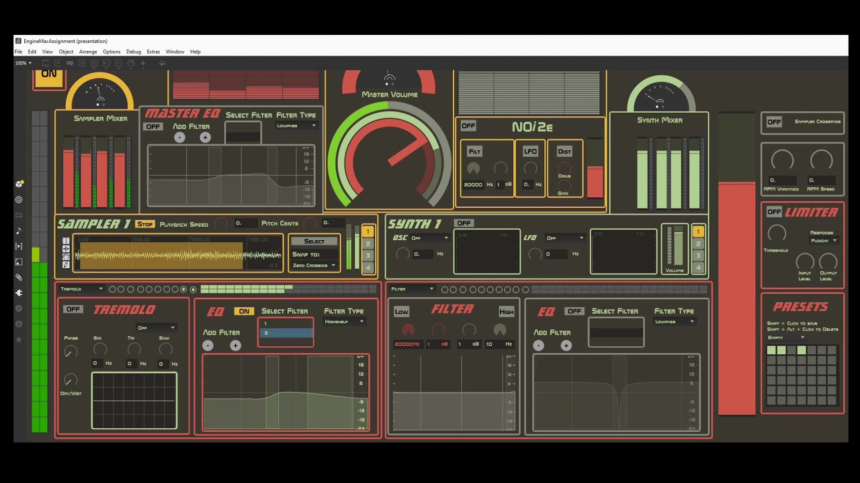Viewport: 860px width, 483px height.
Task: Open the Presets Empty dropdown
Action: tap(785, 337)
